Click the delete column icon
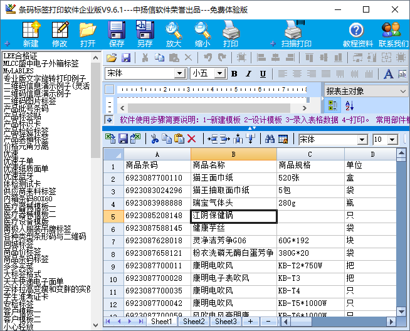Screen dimensions: 410x331 [250, 139]
